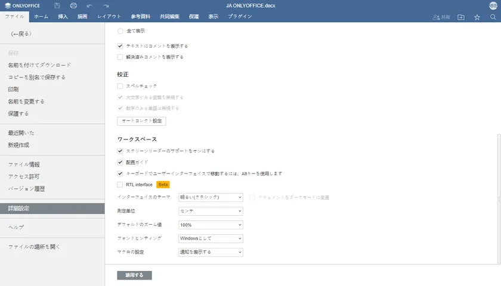
Task: Click the save icon in title bar
Action: click(57, 5)
